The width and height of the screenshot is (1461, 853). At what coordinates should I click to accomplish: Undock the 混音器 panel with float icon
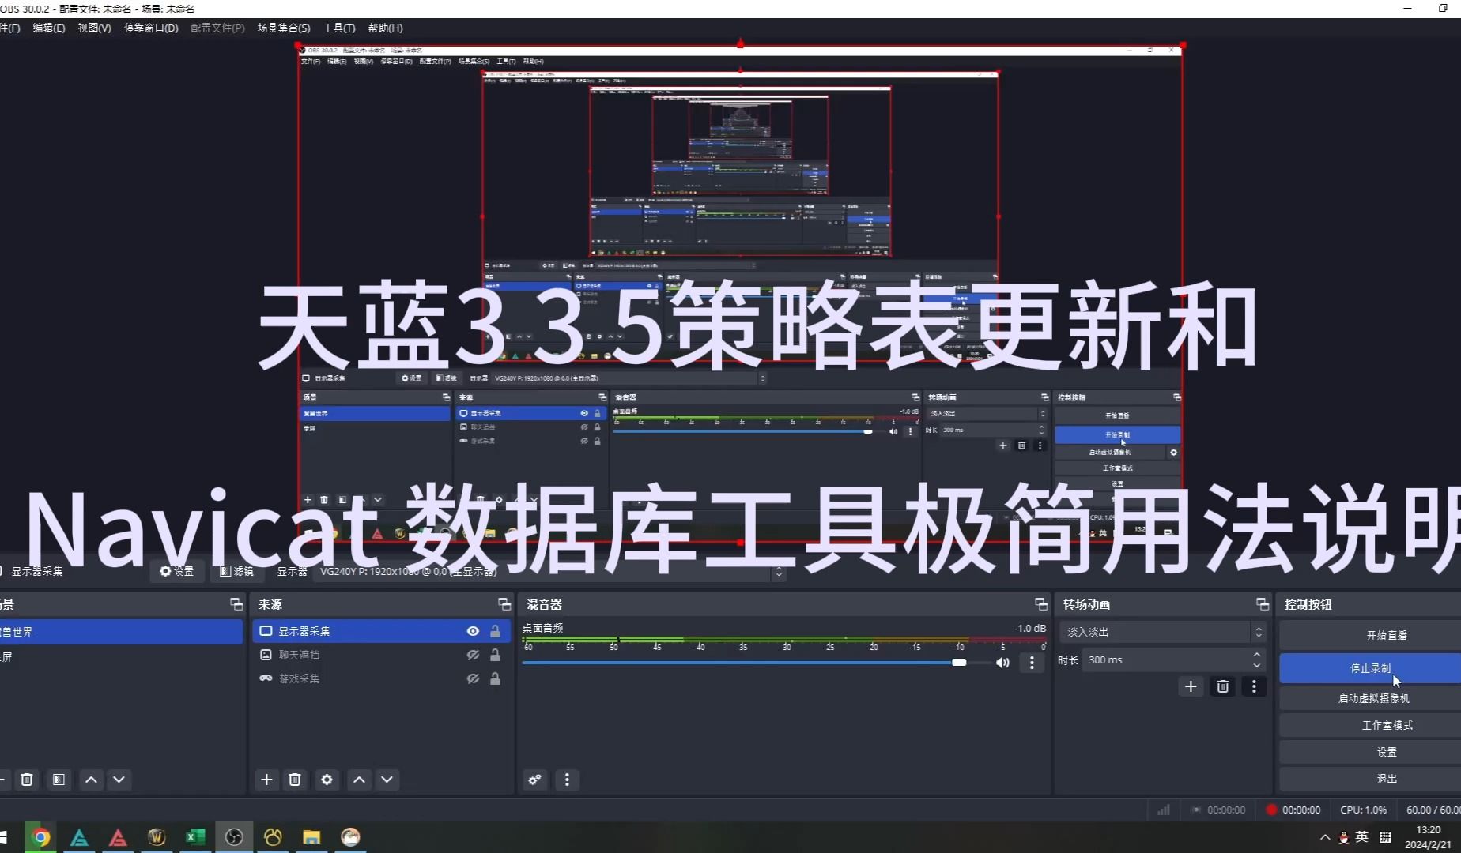click(x=1040, y=604)
